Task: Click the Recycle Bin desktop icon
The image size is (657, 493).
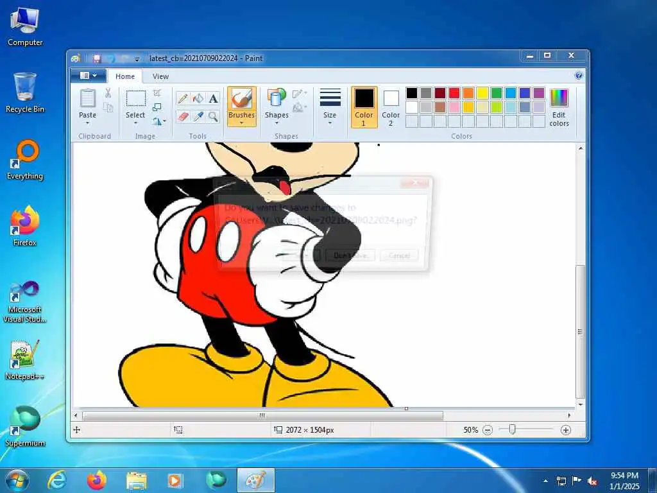Action: pos(25,92)
